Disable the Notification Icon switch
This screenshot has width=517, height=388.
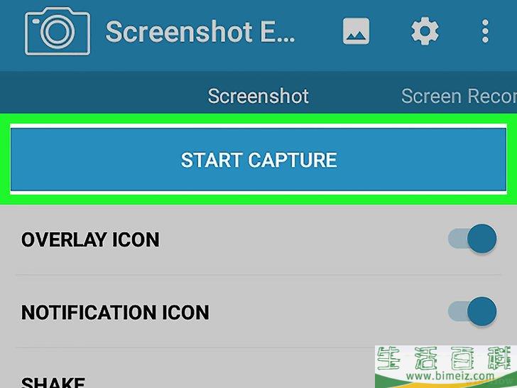(x=472, y=311)
